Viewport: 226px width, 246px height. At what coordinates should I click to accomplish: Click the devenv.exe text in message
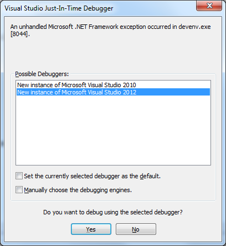pyautogui.click(x=194, y=27)
